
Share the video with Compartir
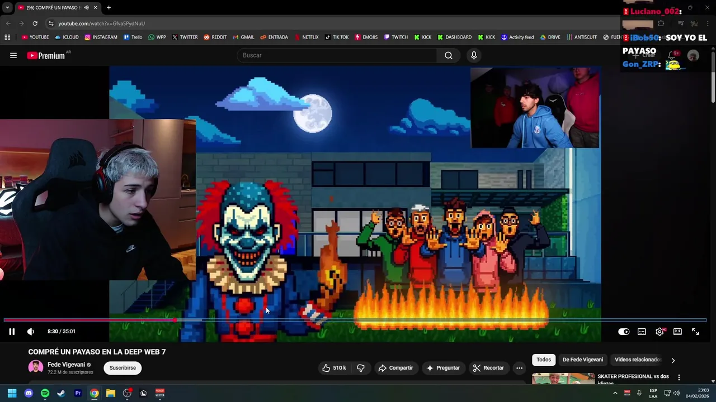pyautogui.click(x=395, y=368)
